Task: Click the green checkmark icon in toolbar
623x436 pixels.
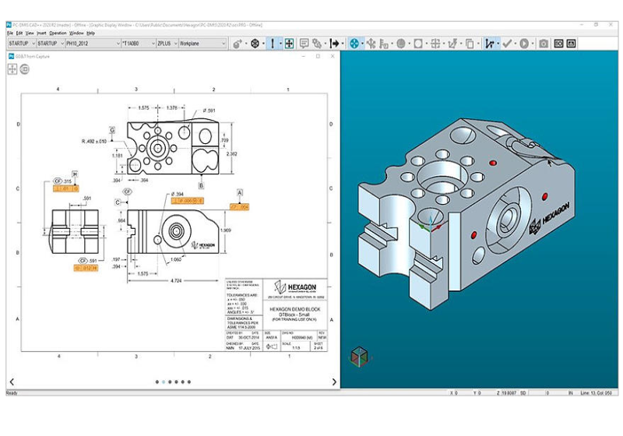Action: 507,44
